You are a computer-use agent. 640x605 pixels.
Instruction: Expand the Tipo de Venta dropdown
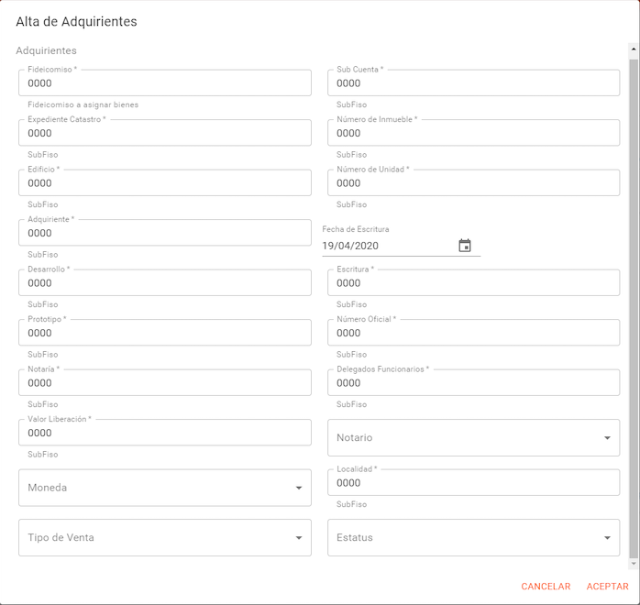[164, 538]
